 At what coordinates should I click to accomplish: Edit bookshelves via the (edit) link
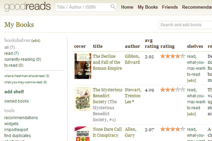(x=36, y=41)
